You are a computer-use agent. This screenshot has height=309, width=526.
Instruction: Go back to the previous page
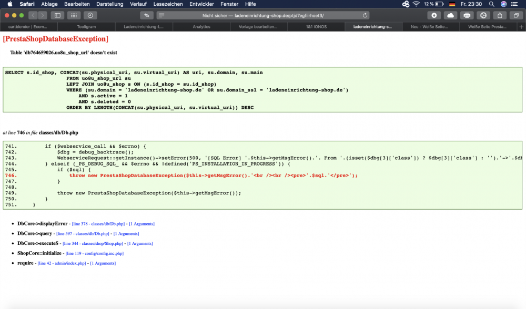coord(33,15)
